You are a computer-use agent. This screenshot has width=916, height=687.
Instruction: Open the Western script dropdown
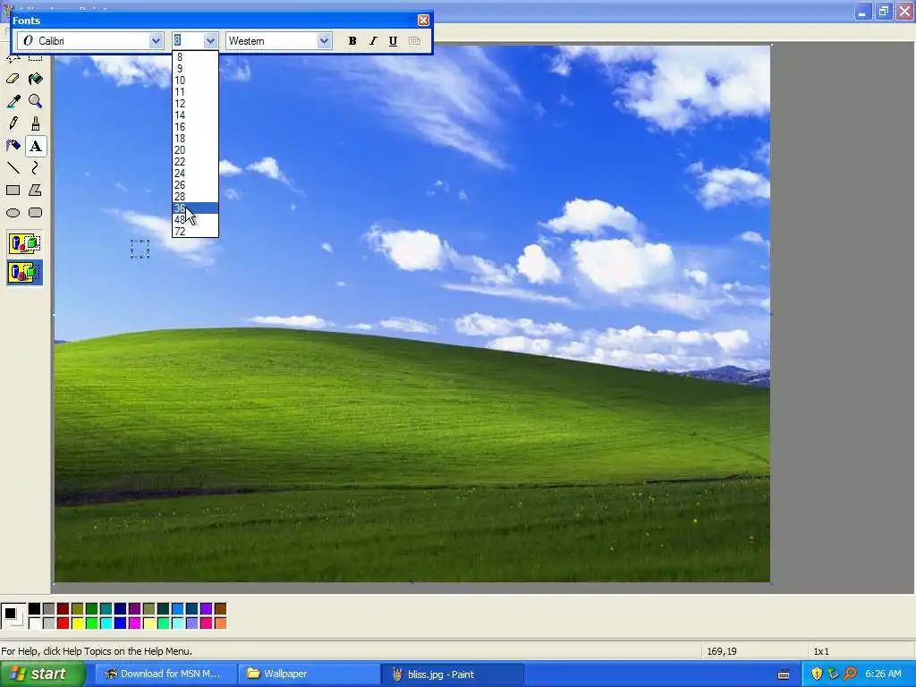[324, 41]
